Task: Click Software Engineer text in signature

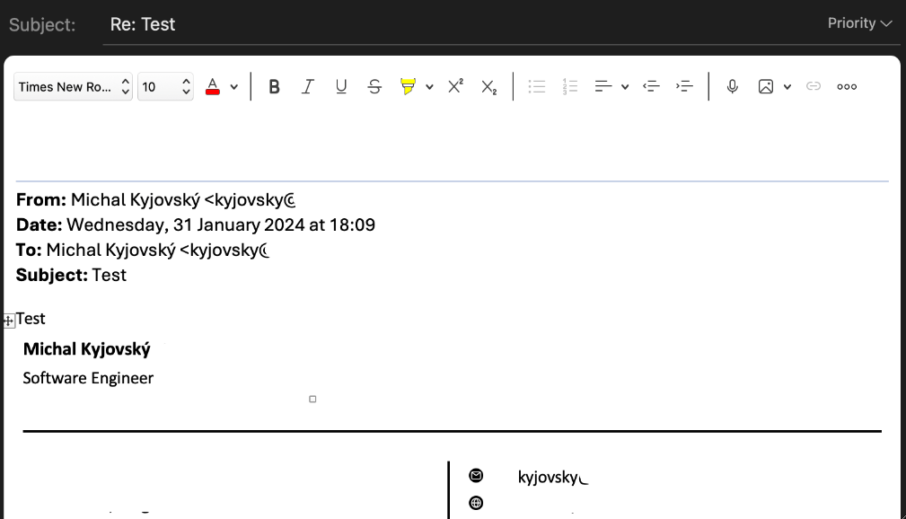Action: (88, 378)
